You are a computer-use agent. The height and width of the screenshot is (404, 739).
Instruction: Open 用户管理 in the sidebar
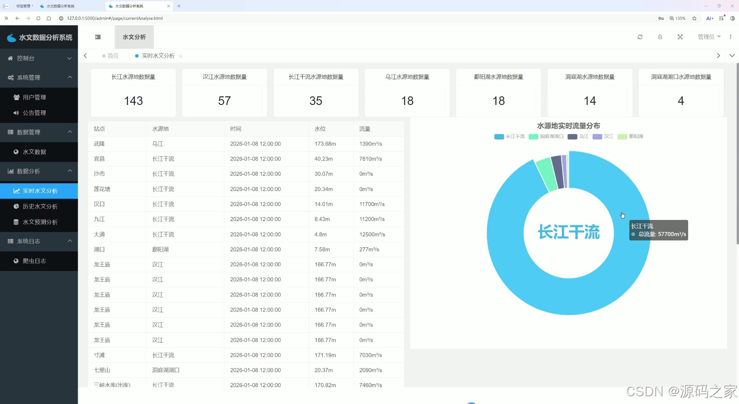pyautogui.click(x=34, y=97)
